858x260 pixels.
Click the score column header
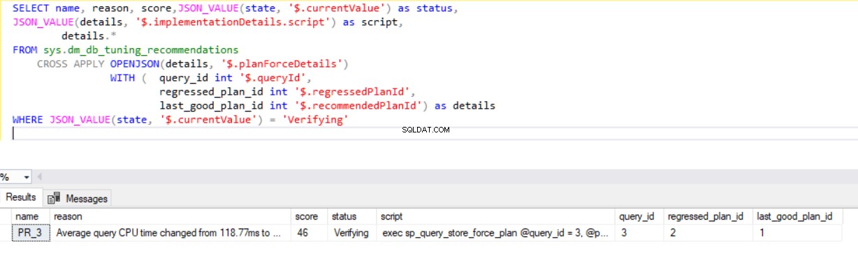[309, 217]
